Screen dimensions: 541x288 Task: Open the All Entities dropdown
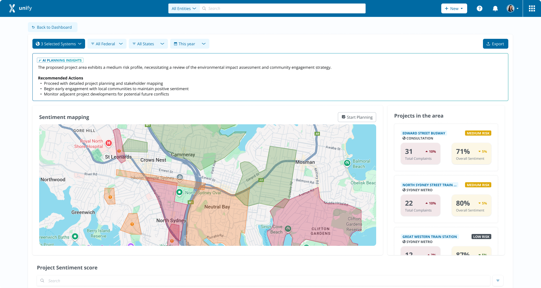point(184,8)
